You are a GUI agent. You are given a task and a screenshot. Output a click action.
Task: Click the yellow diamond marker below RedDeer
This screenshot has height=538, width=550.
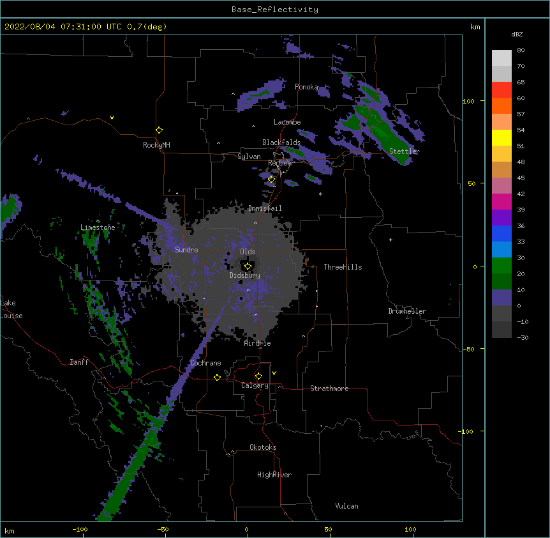tap(271, 180)
